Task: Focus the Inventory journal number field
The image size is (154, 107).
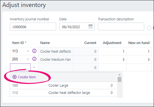Action: click(33, 26)
